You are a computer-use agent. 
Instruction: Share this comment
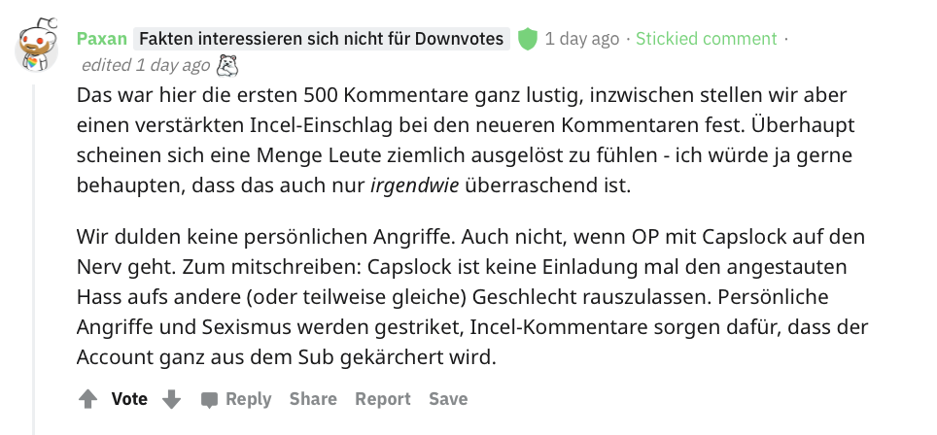pos(313,399)
